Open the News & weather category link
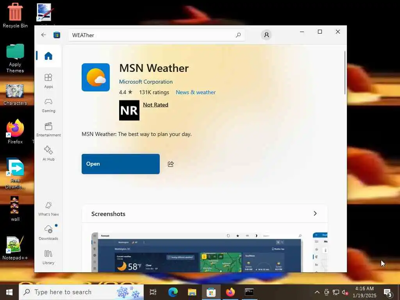Screen dimensions: 400x300 [195, 92]
